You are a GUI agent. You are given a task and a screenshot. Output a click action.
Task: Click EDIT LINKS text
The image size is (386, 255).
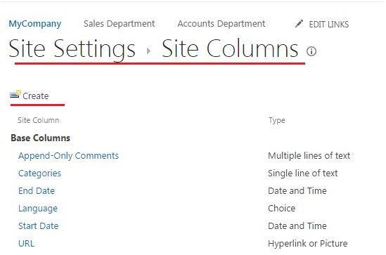pyautogui.click(x=329, y=25)
